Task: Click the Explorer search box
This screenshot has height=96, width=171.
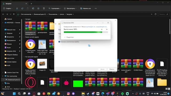Action: tap(164, 14)
